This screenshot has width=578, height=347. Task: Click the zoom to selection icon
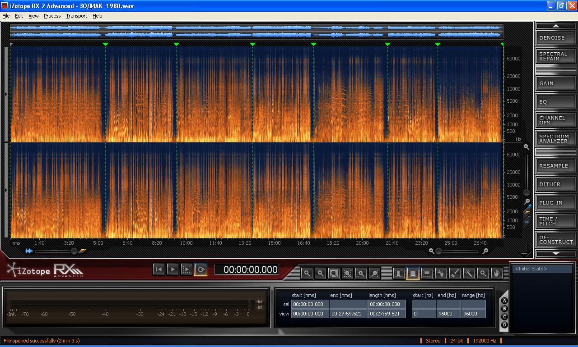[x=347, y=273]
